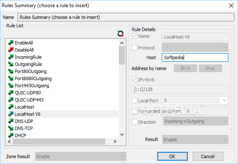The height and width of the screenshot is (164, 238).
Task: Click the Host input field
Action: click(195, 57)
